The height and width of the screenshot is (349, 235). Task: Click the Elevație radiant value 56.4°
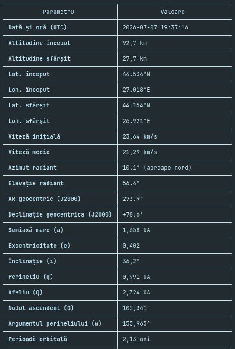pos(131,183)
